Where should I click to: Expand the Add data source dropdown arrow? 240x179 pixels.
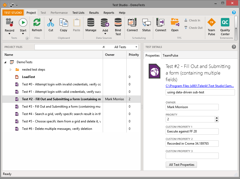coord(105,34)
